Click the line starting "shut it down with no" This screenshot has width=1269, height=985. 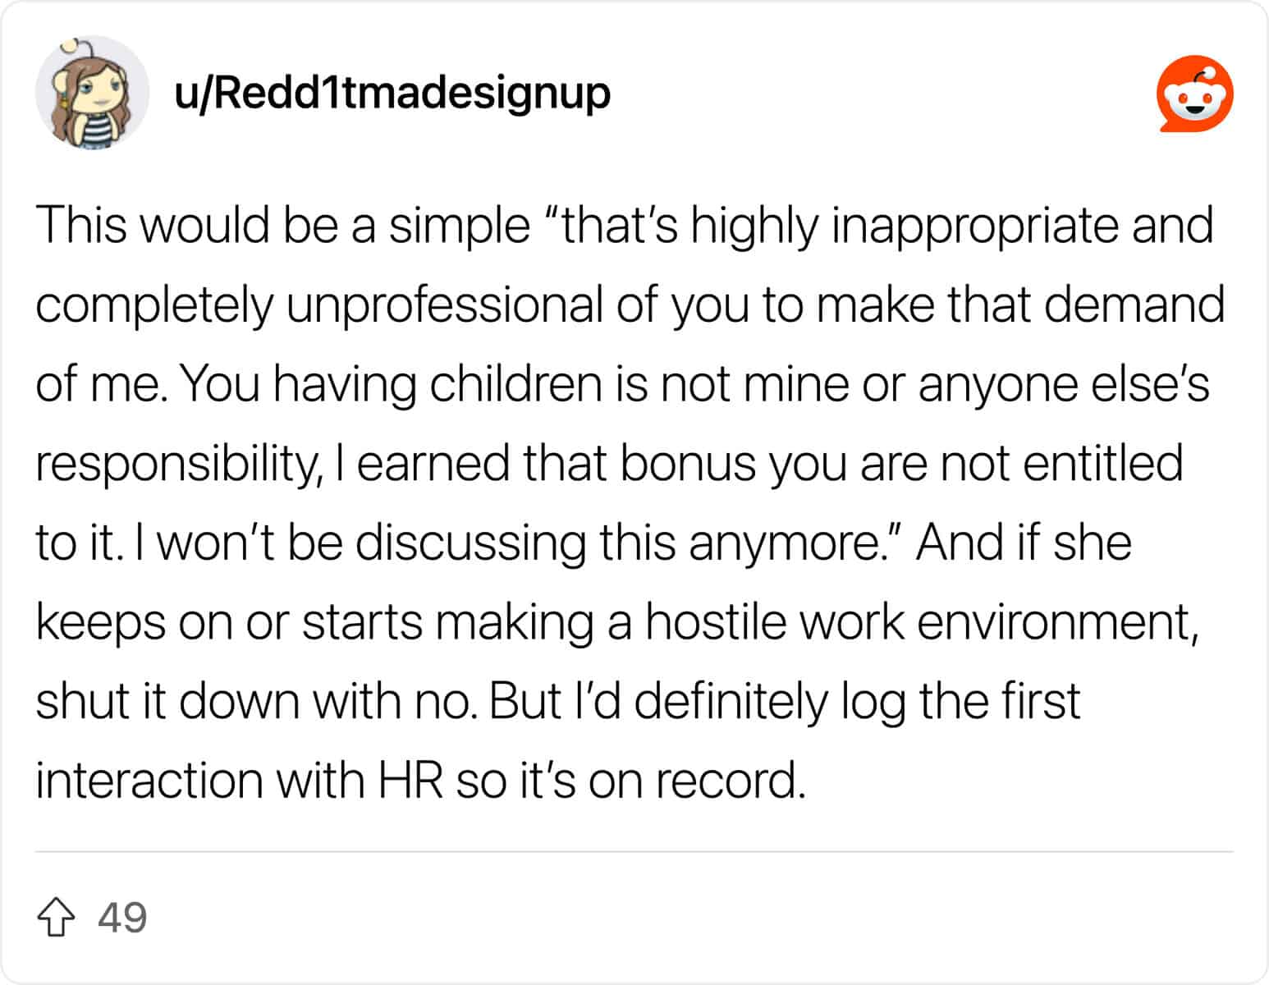[x=558, y=702]
